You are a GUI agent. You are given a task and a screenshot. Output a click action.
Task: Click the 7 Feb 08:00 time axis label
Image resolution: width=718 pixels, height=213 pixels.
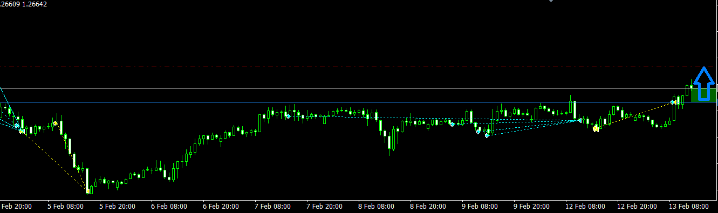coord(272,206)
